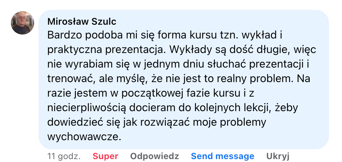The image size is (342, 162).
Task: Click the final word wychowawcze in the comment
Action: [84, 137]
